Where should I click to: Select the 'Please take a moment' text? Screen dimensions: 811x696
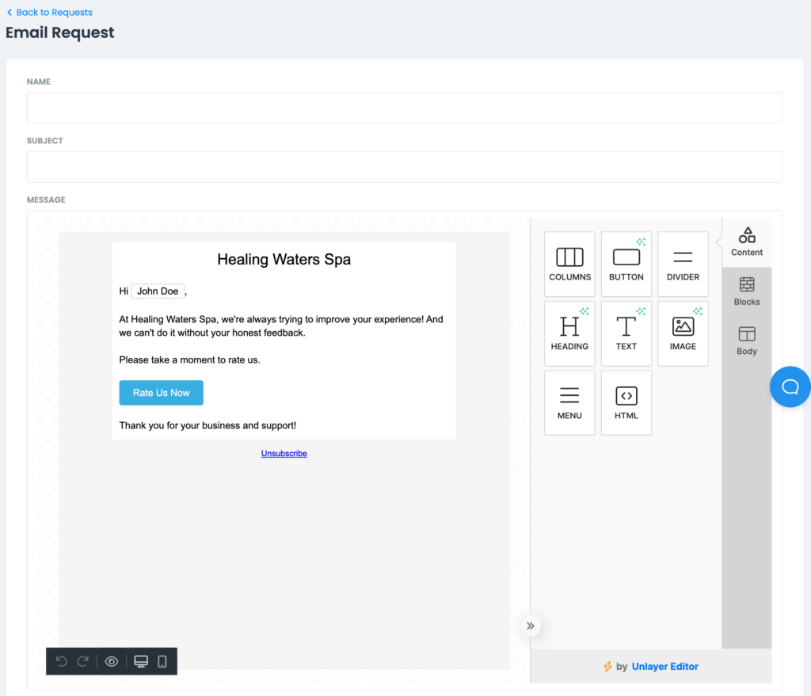point(189,360)
